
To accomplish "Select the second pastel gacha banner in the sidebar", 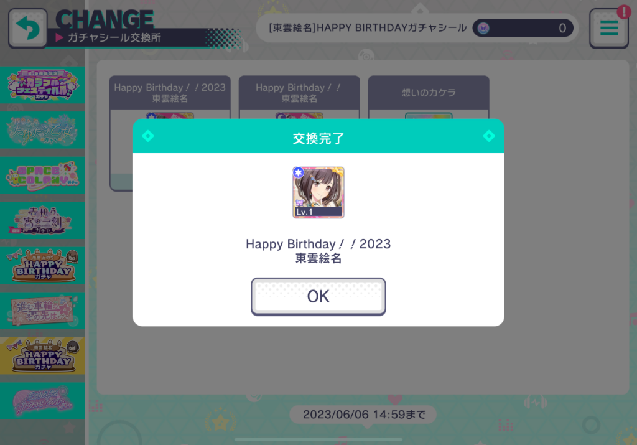I will 42,130.
